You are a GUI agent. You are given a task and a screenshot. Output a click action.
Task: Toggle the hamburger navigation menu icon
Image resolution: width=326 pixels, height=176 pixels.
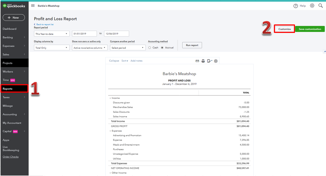tap(33, 6)
